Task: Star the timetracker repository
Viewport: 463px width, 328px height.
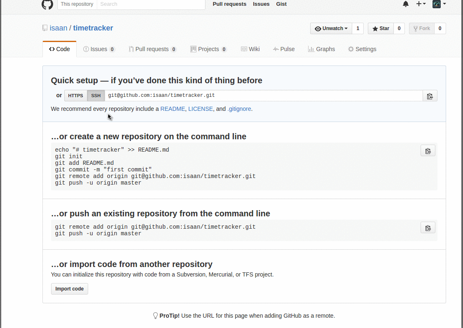Action: pyautogui.click(x=381, y=28)
